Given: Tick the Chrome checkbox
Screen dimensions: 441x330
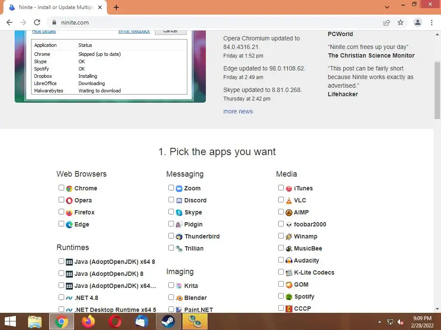Looking at the screenshot, I should tap(61, 187).
